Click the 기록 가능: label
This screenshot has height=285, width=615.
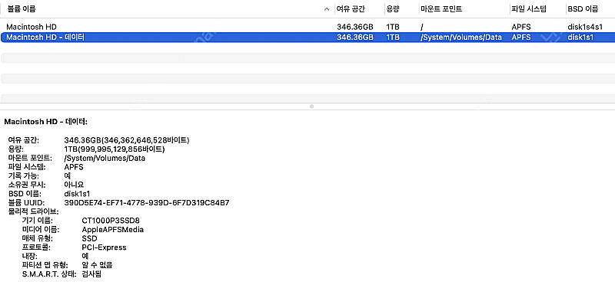click(x=23, y=176)
